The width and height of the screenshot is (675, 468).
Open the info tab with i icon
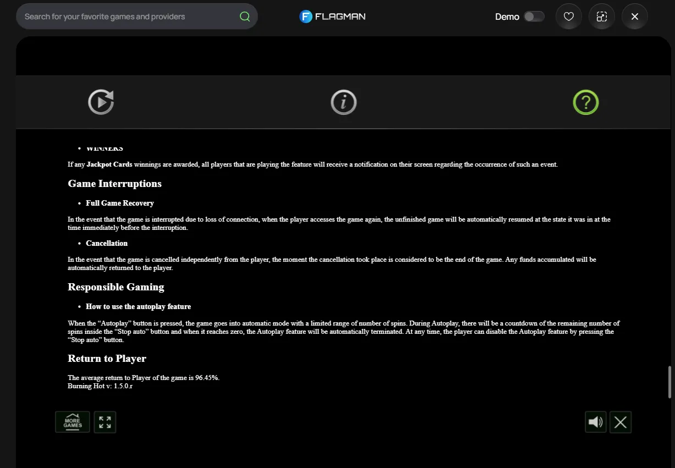(344, 102)
